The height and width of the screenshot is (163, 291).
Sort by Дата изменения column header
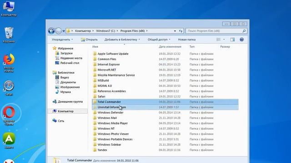pyautogui.click(x=170, y=47)
